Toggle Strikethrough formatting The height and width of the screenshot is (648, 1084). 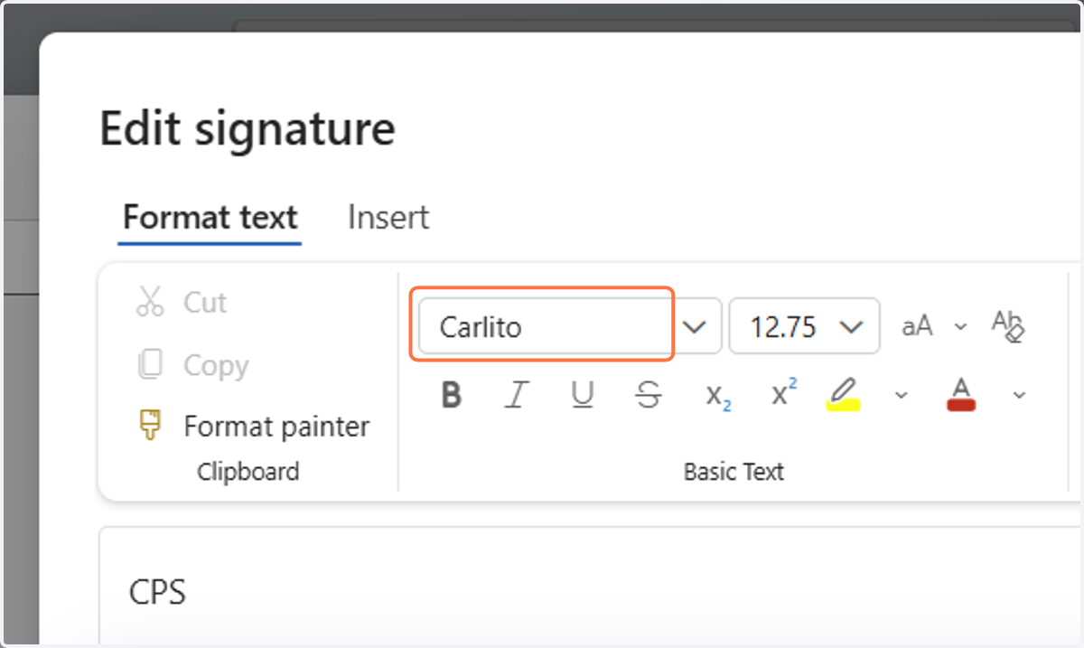click(649, 395)
